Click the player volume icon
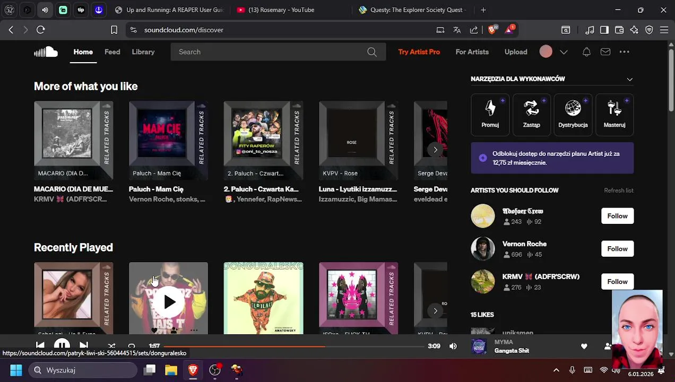The image size is (675, 382). click(x=453, y=346)
